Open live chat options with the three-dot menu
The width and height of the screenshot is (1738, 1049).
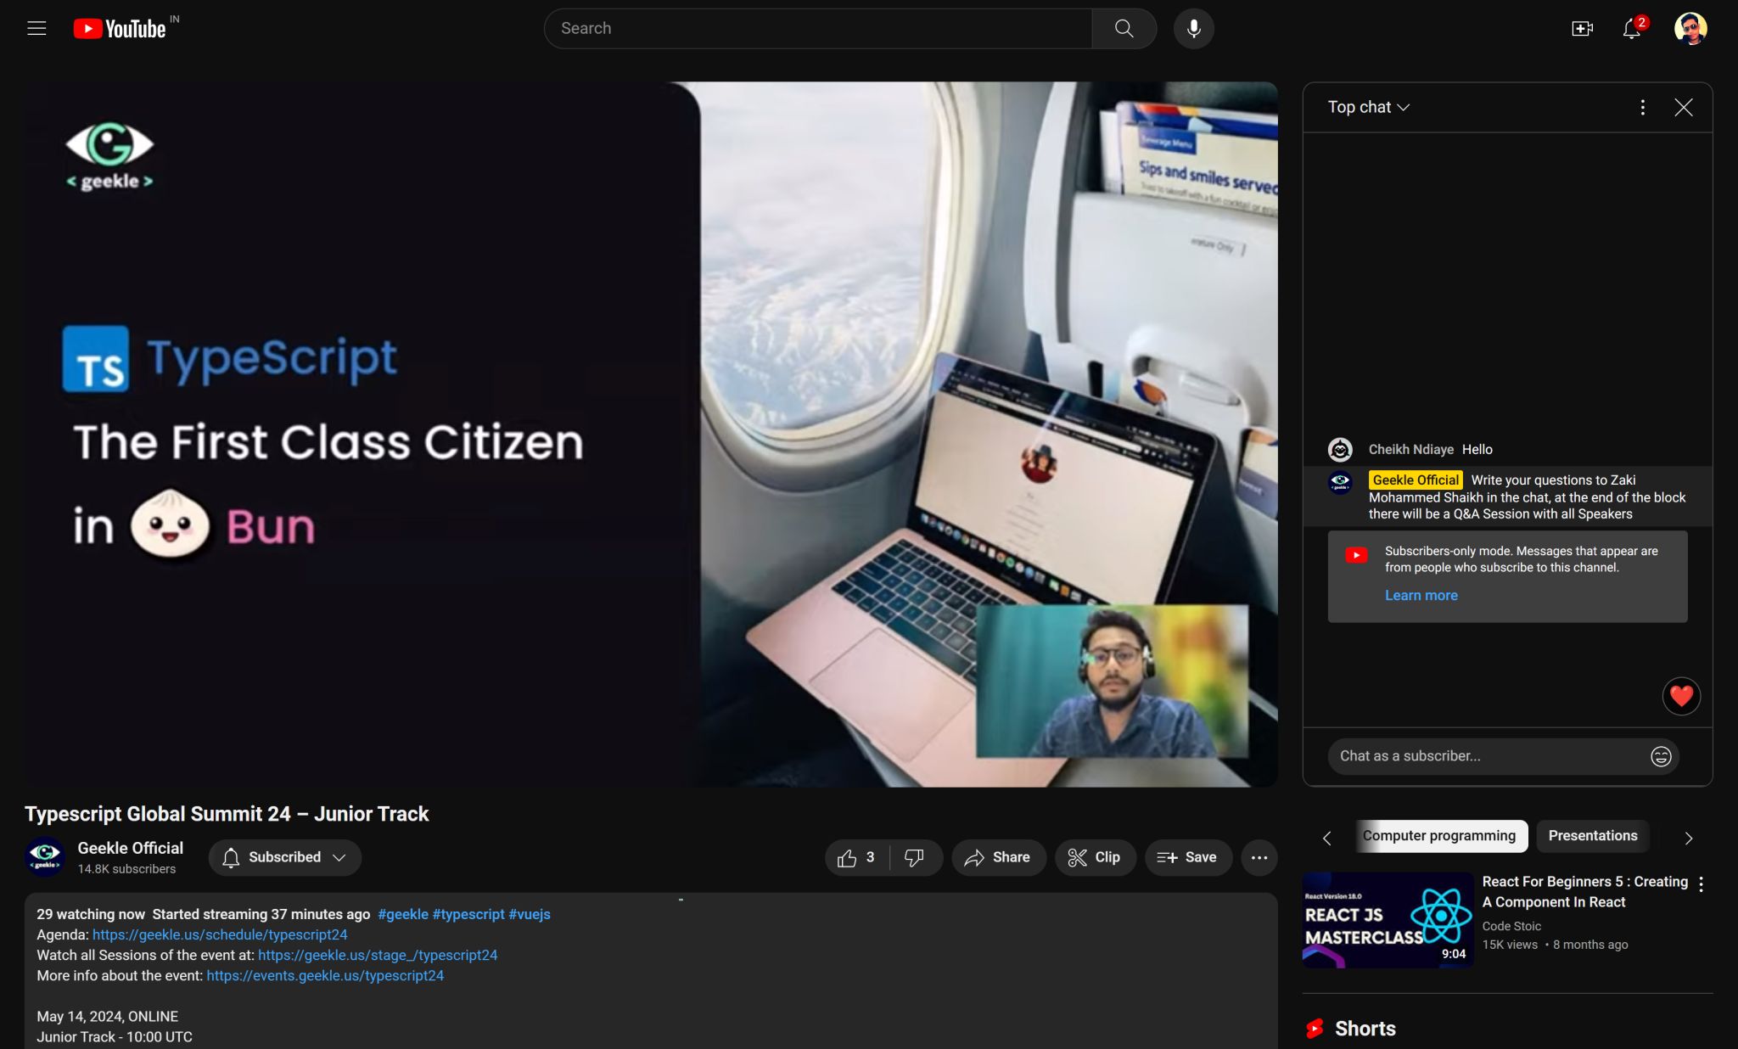(1643, 107)
